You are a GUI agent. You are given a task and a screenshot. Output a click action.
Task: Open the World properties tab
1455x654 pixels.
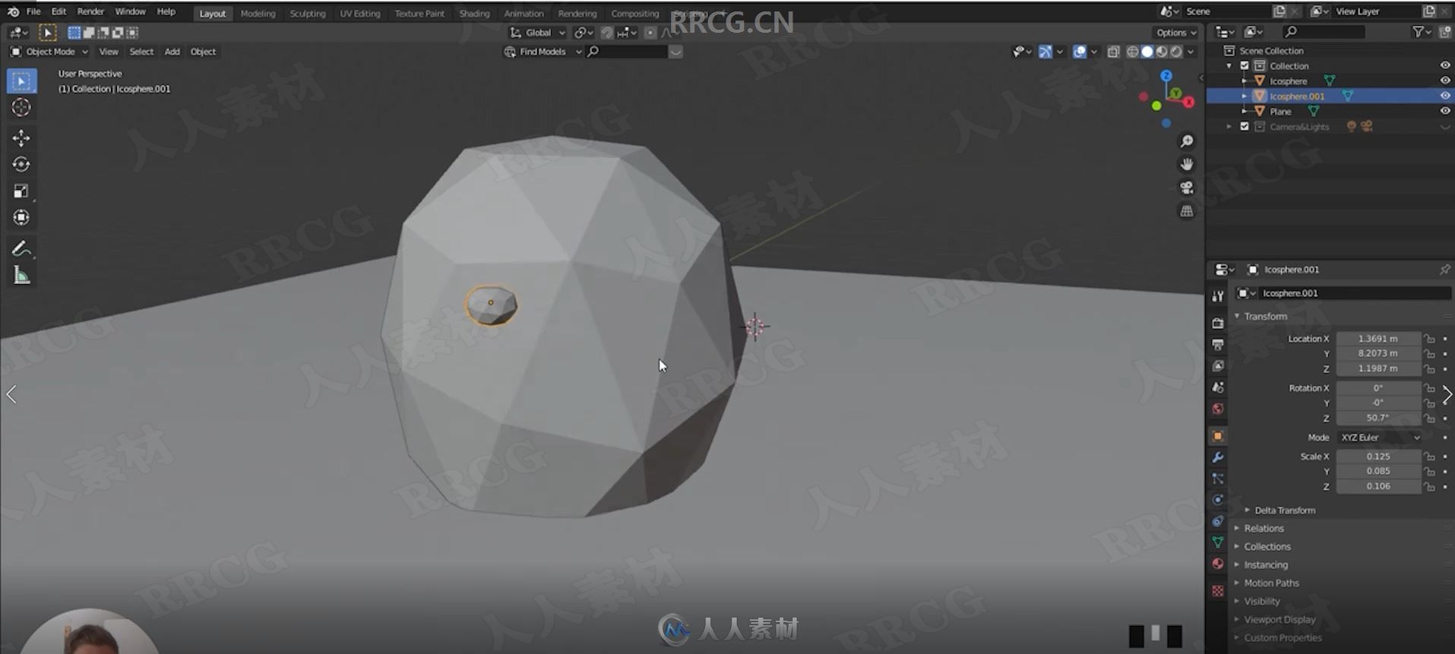click(1217, 408)
